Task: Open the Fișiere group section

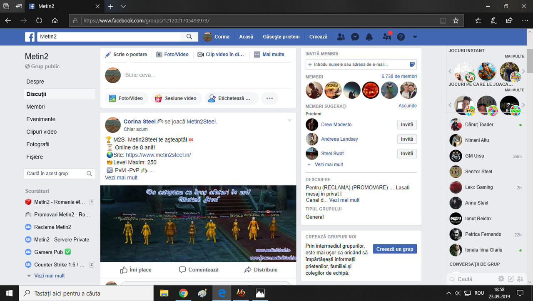Action: [x=35, y=157]
